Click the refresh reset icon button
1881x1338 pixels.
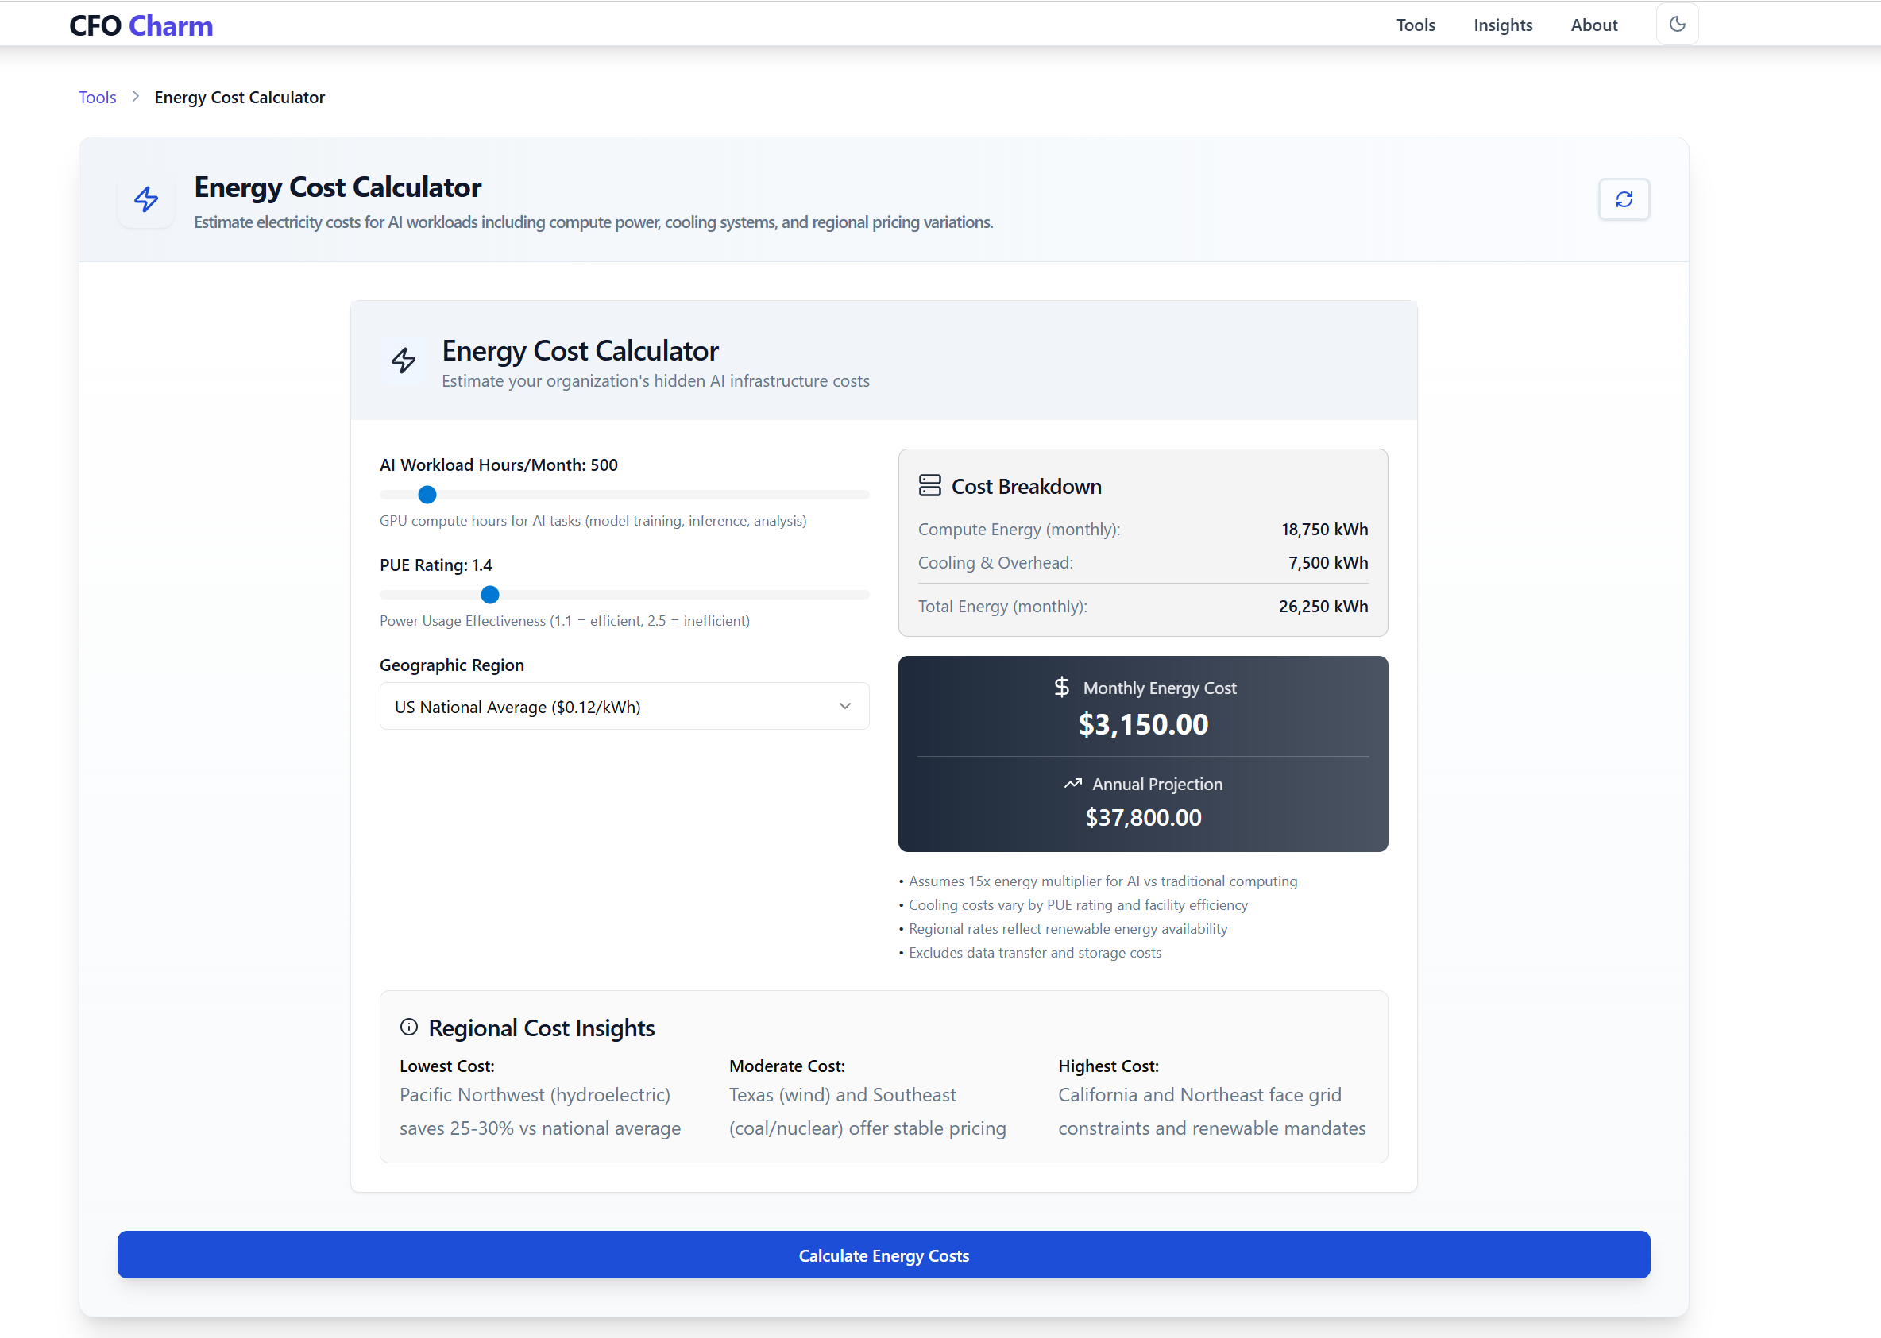pyautogui.click(x=1623, y=199)
